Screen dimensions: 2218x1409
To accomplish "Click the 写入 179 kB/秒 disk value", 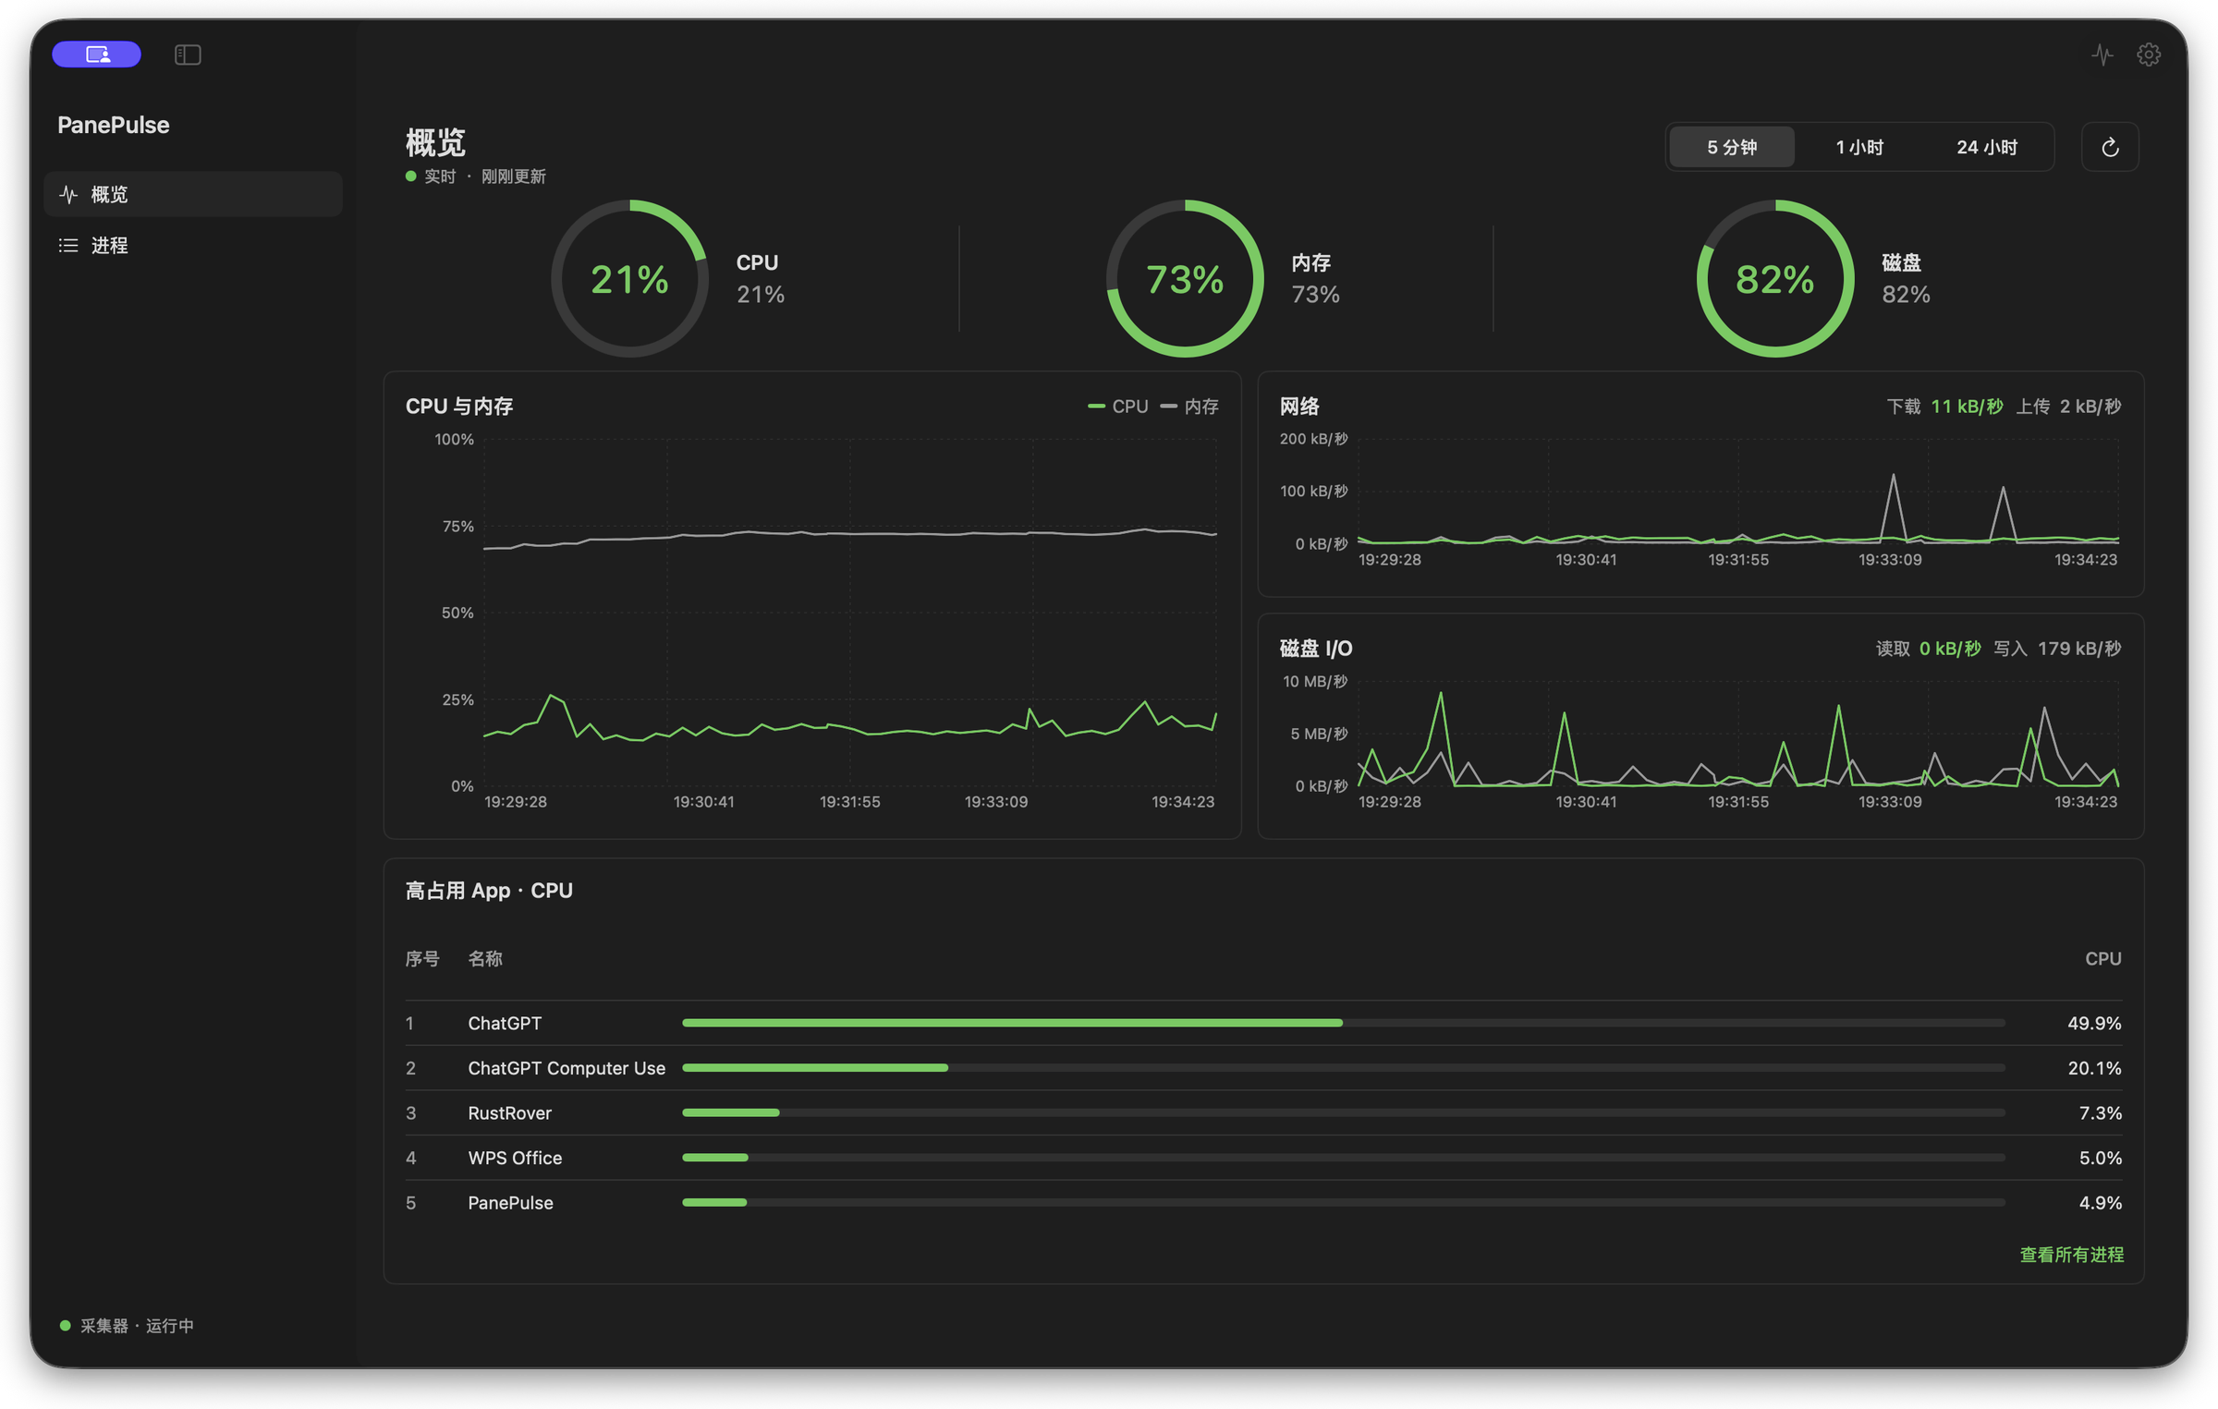I will point(2057,648).
